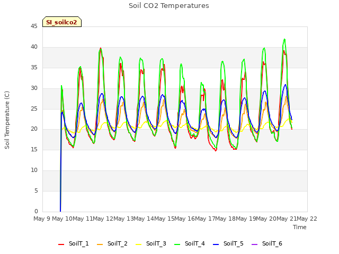Toggle SoilT_6 series in the legend
The image size is (339, 254).
click(x=267, y=243)
